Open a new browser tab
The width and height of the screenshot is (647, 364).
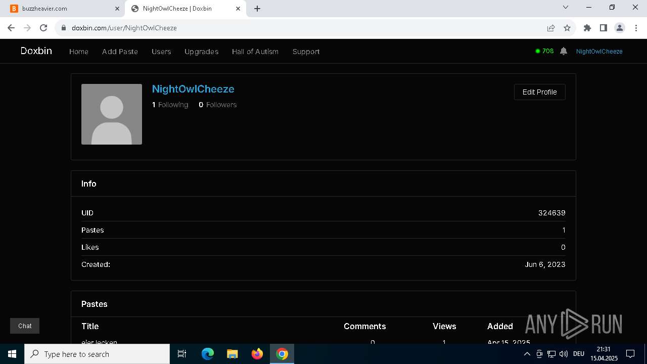tap(257, 9)
